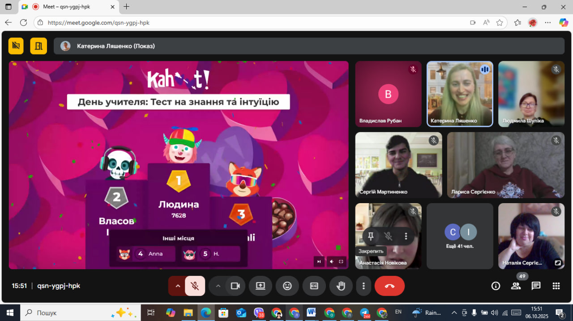Image resolution: width=573 pixels, height=321 pixels.
Task: Start sharing your screen
Action: (261, 286)
